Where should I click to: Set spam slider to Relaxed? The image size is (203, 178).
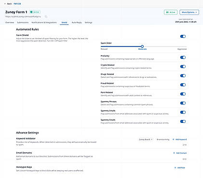click(104, 49)
